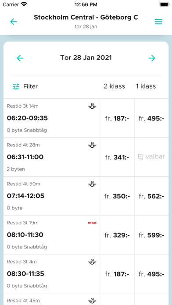Open the hamburger menu
Image resolution: width=172 pixels, height=305 pixels.
[x=158, y=22]
